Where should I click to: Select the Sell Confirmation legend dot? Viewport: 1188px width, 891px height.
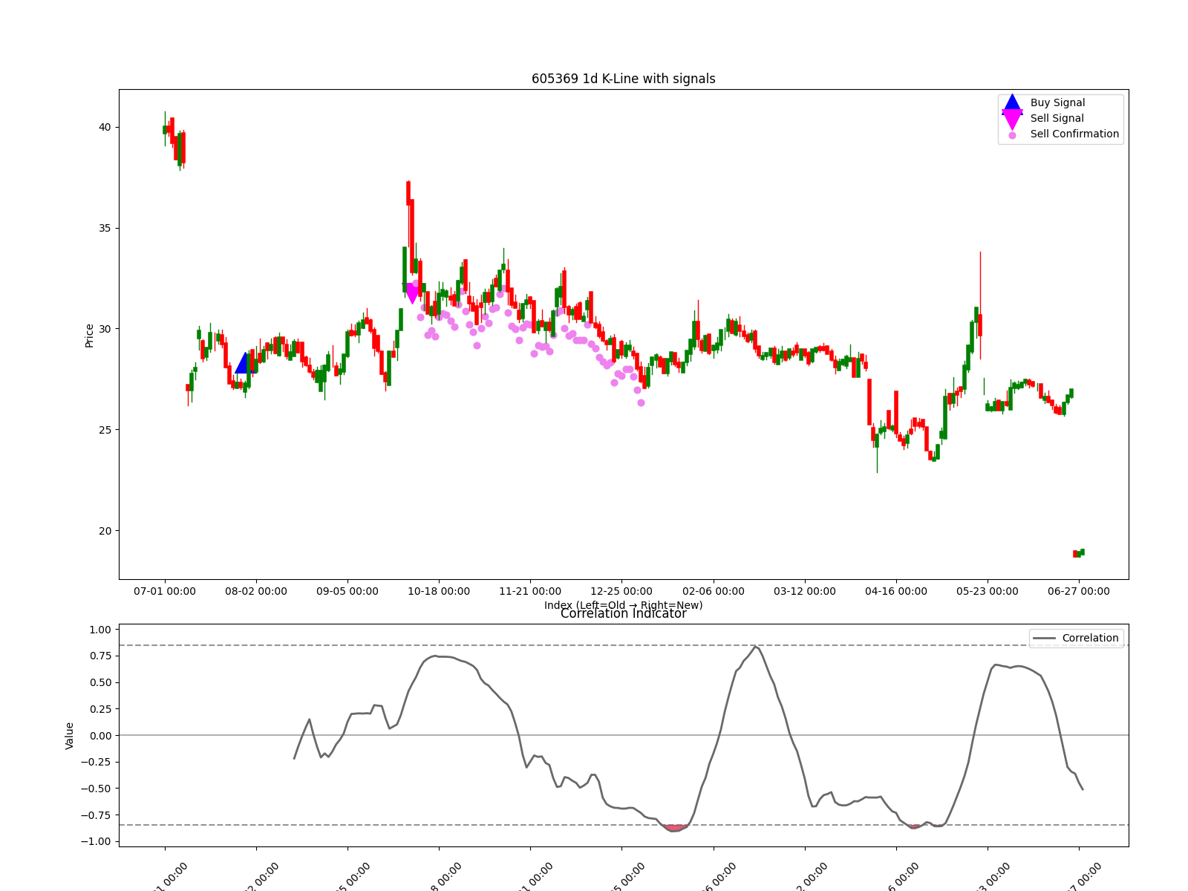(x=1012, y=135)
